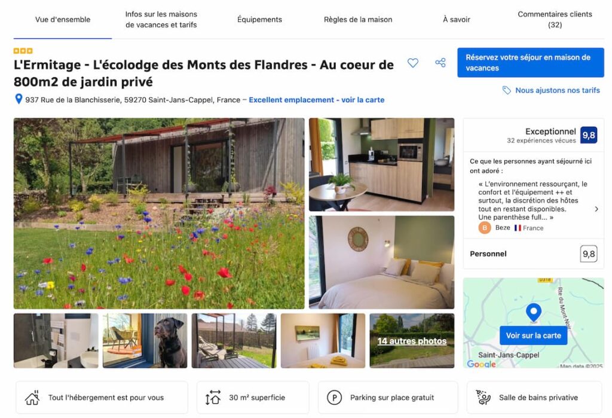Open the Équipements tab

pos(259,20)
